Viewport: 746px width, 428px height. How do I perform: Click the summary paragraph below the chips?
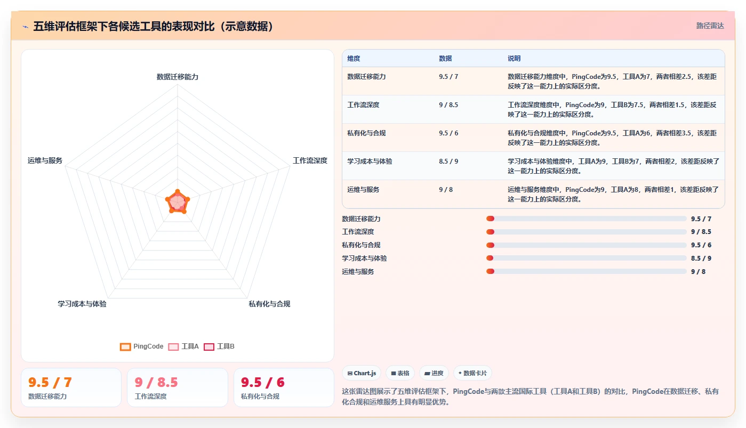point(531,397)
